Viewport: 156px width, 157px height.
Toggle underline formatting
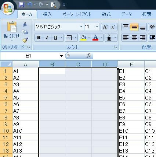tap(56, 38)
